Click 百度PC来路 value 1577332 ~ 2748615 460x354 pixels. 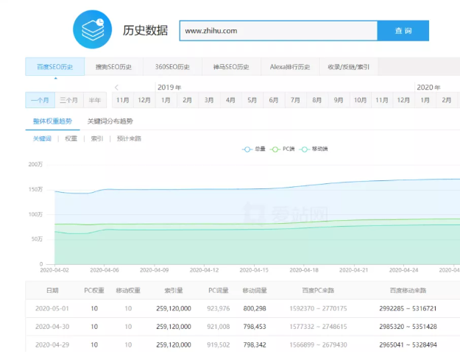coord(318,327)
